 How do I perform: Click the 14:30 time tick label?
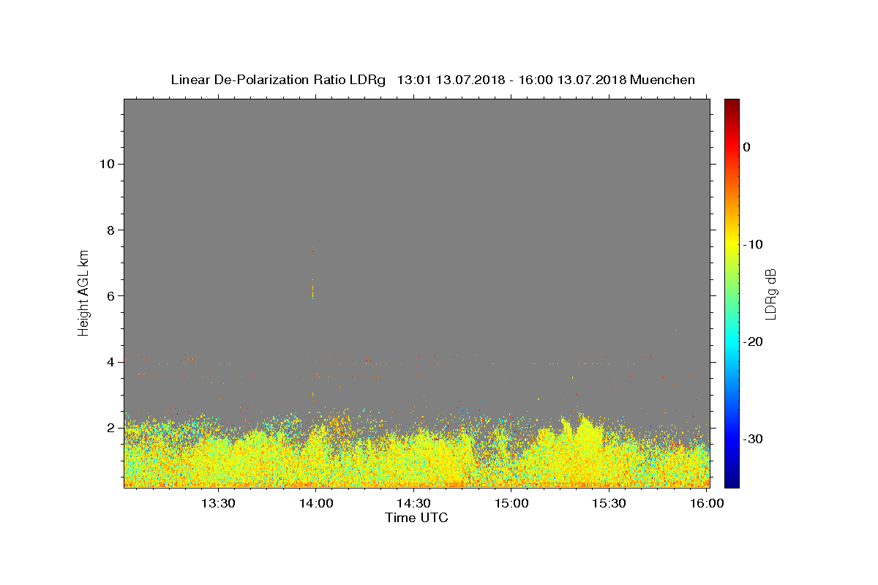pyautogui.click(x=413, y=503)
